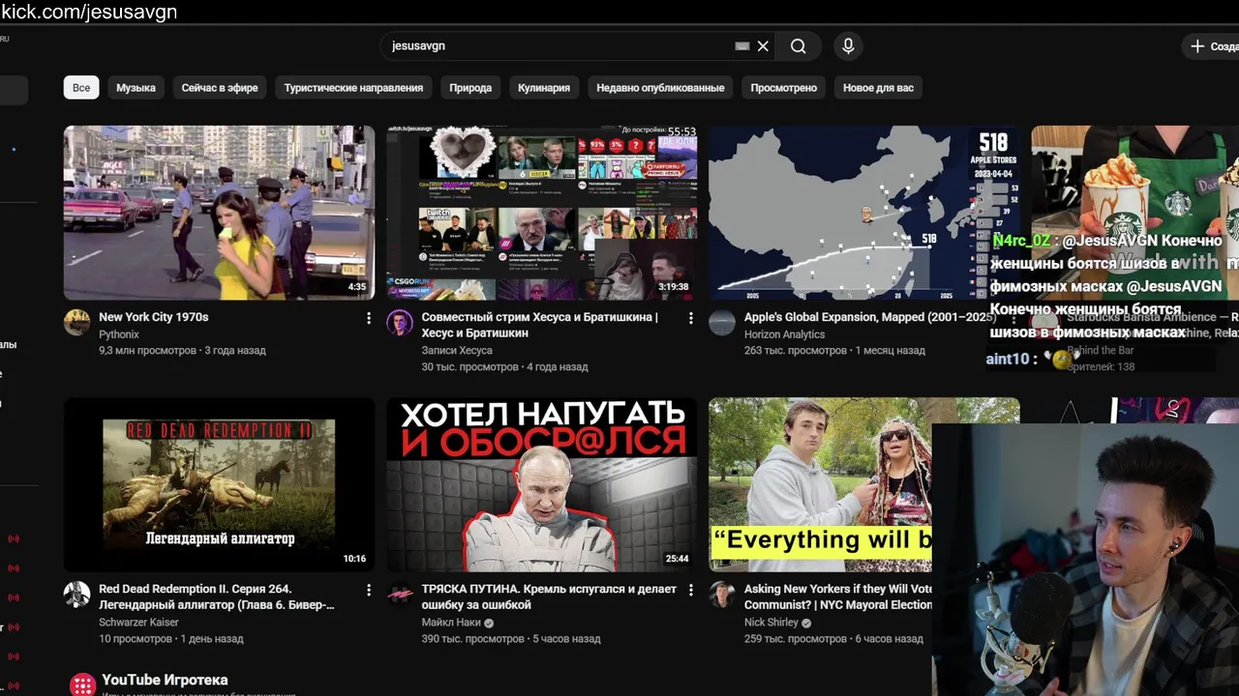
Task: Open Совместный стрим Хесуса и Братишкина title
Action: [x=539, y=325]
